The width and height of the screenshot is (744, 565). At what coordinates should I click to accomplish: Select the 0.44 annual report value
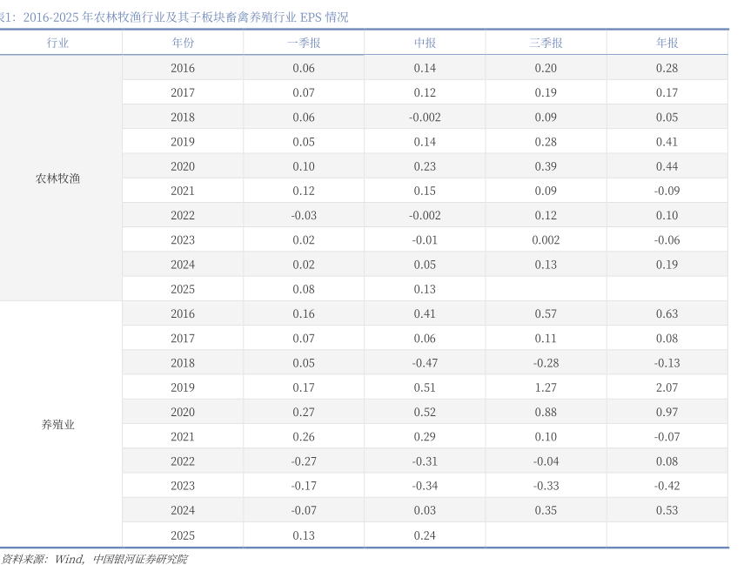point(667,166)
